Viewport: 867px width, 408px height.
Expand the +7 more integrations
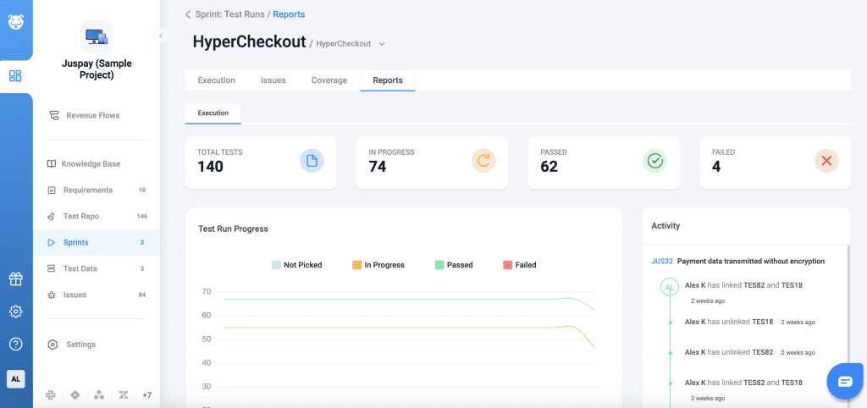[x=146, y=395]
